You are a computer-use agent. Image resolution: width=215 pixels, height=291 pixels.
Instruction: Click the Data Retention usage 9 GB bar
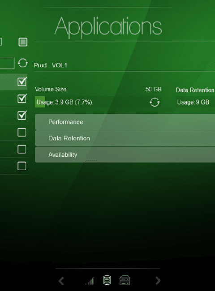coord(195,102)
